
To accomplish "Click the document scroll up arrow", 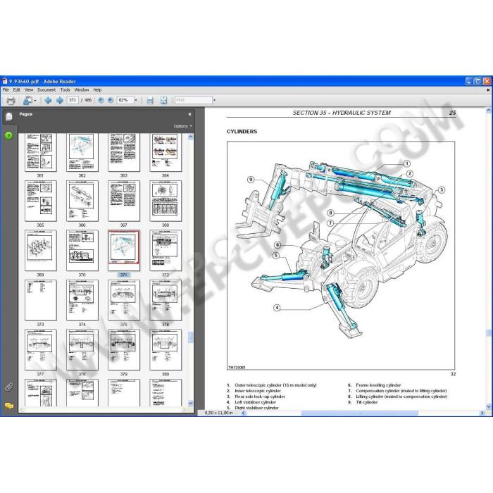I will 488,111.
